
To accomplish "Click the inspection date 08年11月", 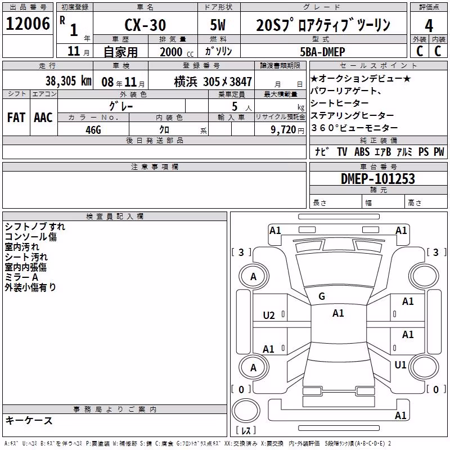I will [x=123, y=82].
